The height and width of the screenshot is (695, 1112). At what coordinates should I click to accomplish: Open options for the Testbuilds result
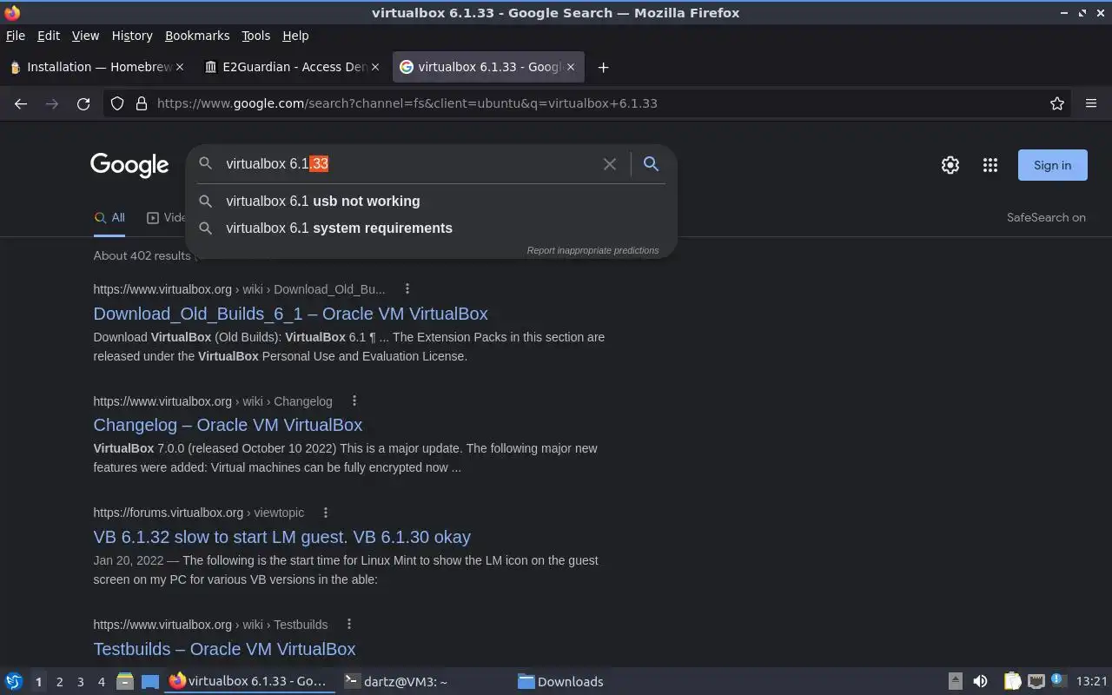(349, 624)
